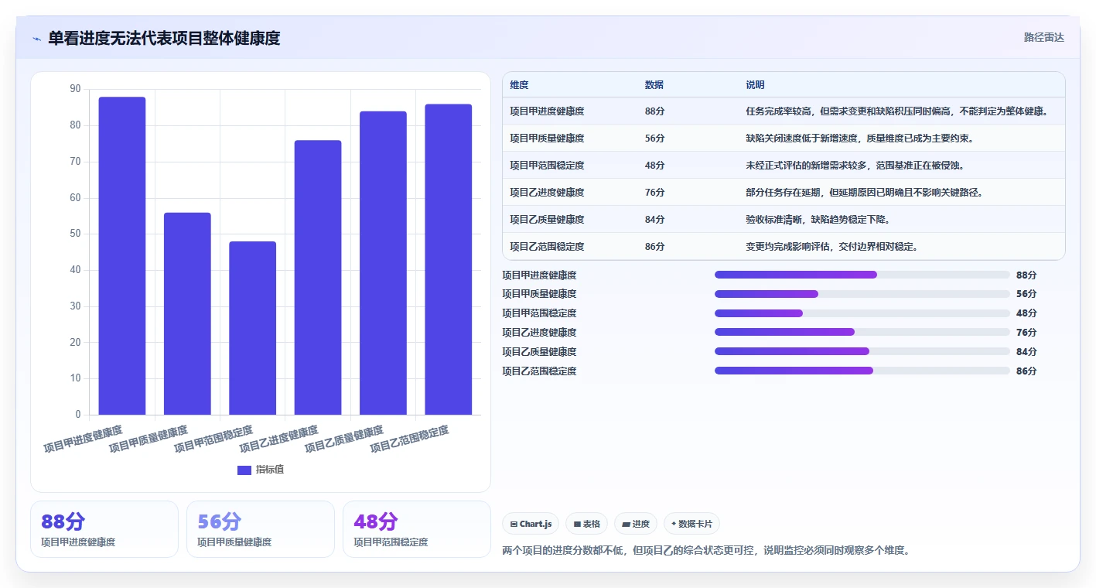Select the 数据卡片 tag chip
1096x588 pixels.
[691, 524]
